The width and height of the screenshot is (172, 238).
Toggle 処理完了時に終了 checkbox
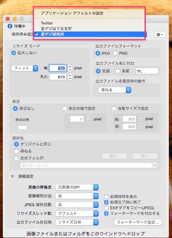pyautogui.click(x=106, y=202)
